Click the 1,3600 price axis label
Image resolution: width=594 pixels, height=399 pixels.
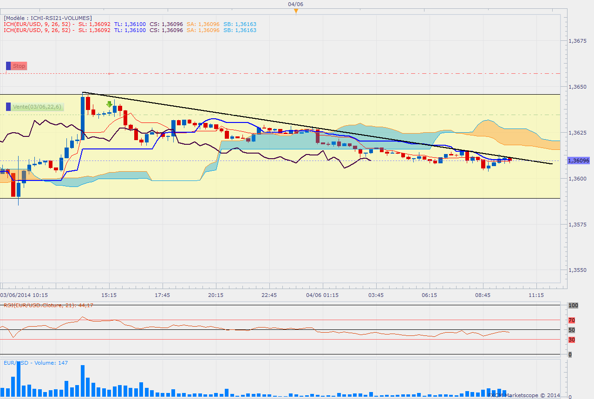pyautogui.click(x=578, y=179)
